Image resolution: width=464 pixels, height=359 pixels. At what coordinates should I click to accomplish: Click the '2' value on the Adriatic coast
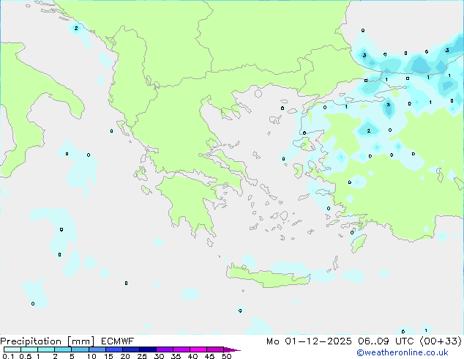click(76, 28)
